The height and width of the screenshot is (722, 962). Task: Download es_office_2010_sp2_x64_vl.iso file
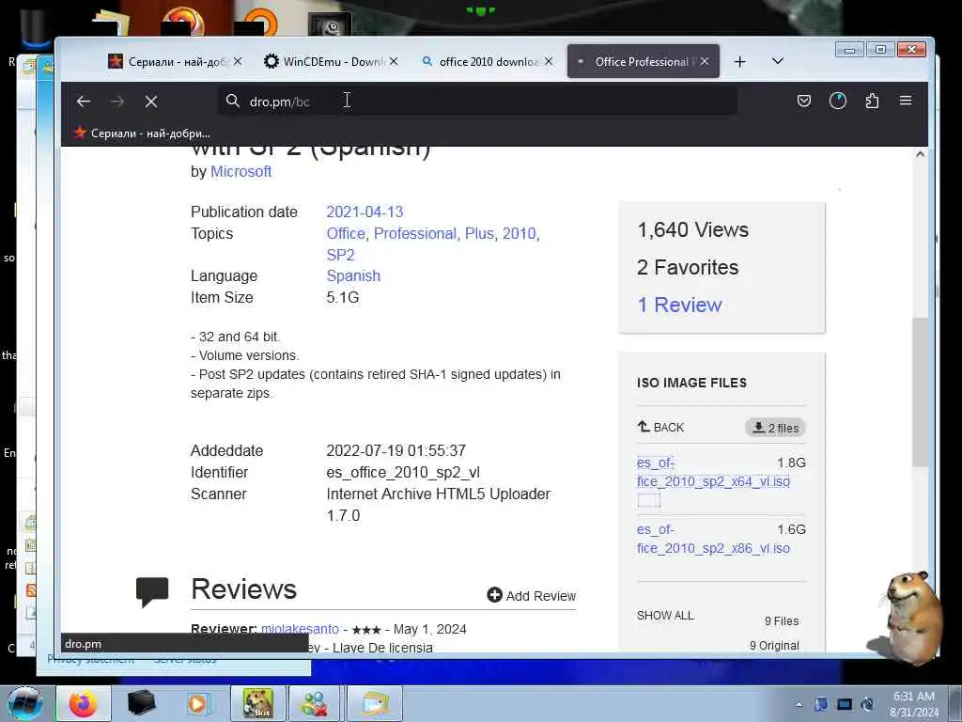point(714,472)
